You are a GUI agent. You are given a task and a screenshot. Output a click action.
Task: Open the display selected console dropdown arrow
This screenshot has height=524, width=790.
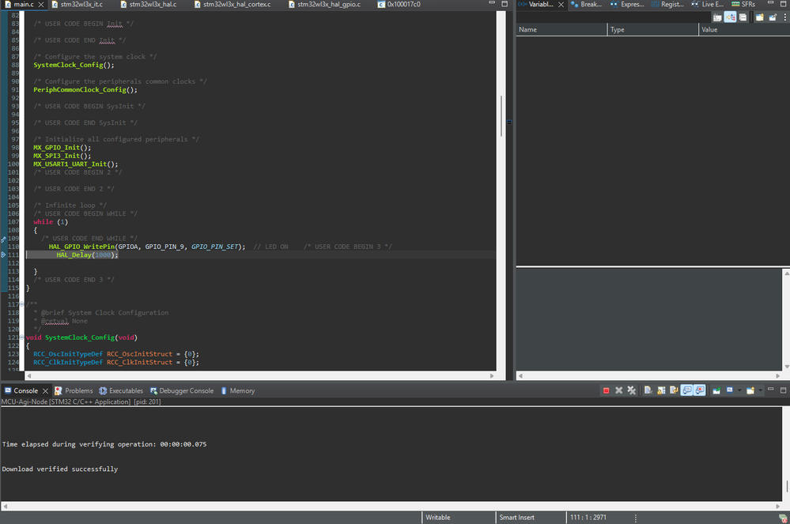tap(739, 390)
